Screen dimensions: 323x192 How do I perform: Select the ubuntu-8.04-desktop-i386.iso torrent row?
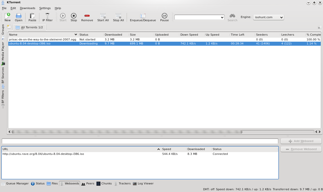pos(165,43)
